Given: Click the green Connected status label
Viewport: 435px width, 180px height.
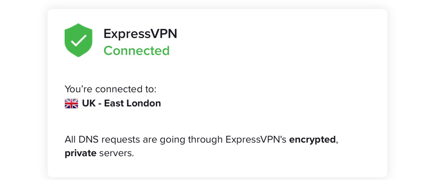Looking at the screenshot, I should (136, 51).
